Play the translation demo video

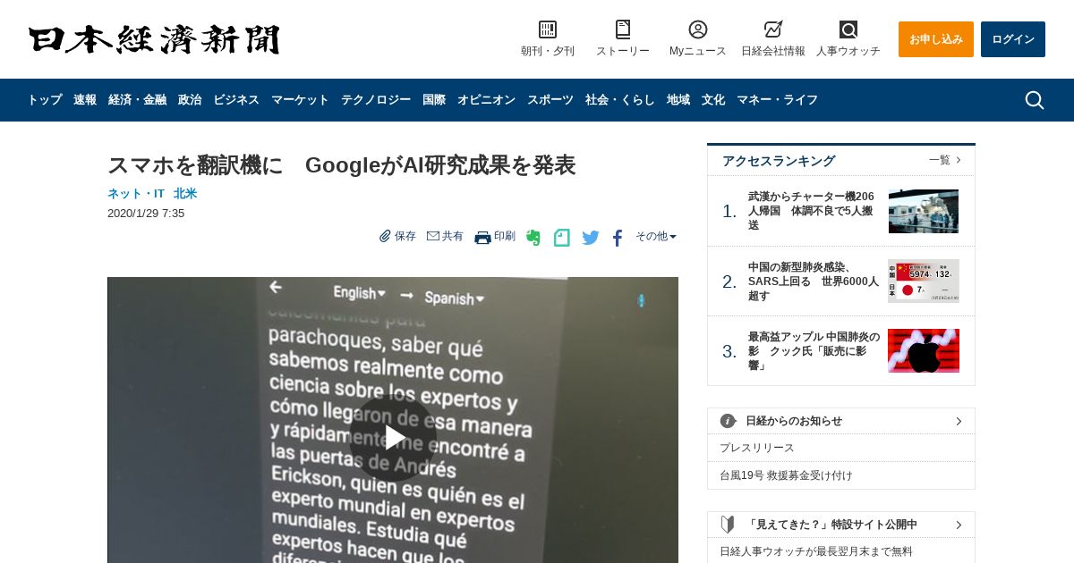click(x=393, y=437)
